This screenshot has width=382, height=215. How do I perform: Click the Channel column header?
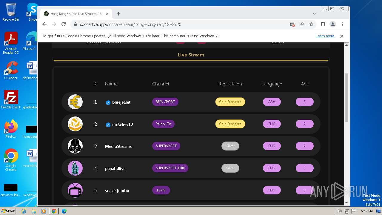click(161, 84)
